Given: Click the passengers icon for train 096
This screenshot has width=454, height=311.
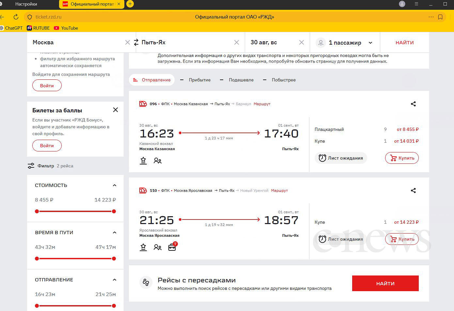Looking at the screenshot, I should [x=158, y=161].
